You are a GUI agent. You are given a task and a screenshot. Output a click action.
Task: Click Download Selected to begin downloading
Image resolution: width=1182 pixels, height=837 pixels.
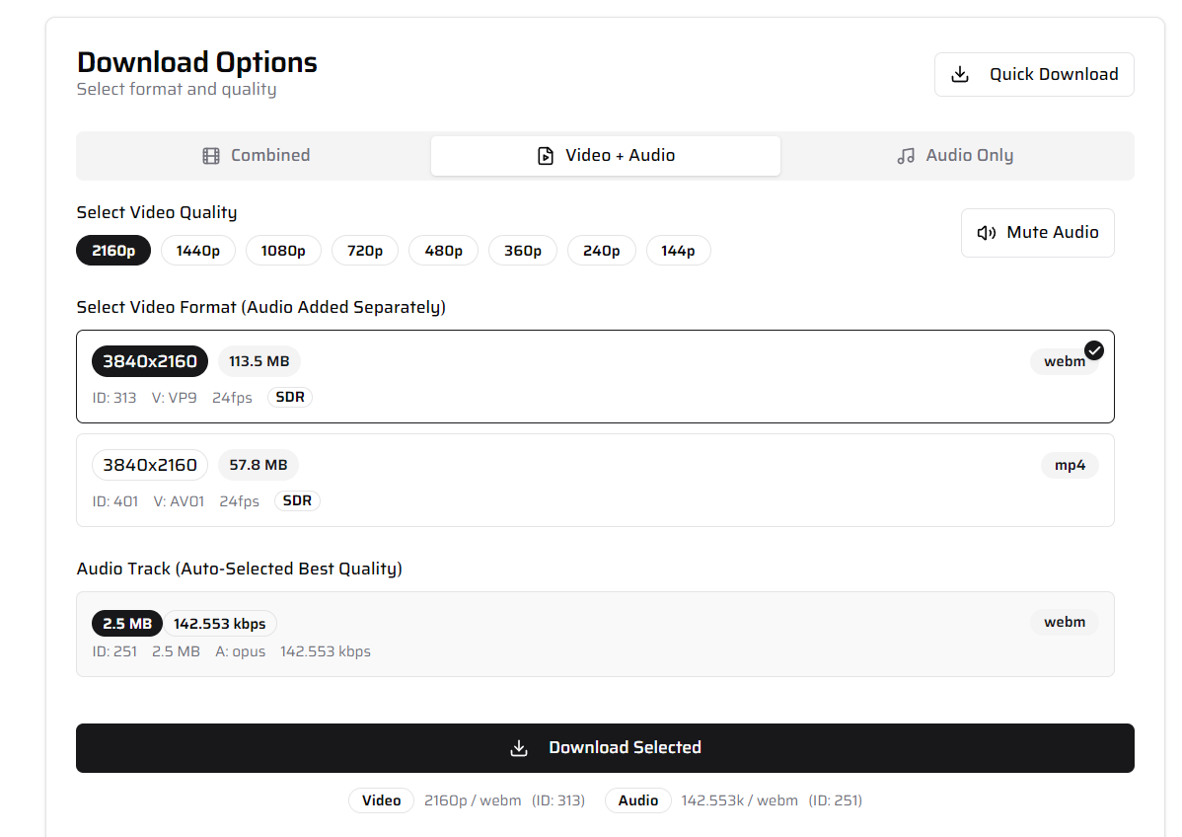click(x=605, y=747)
